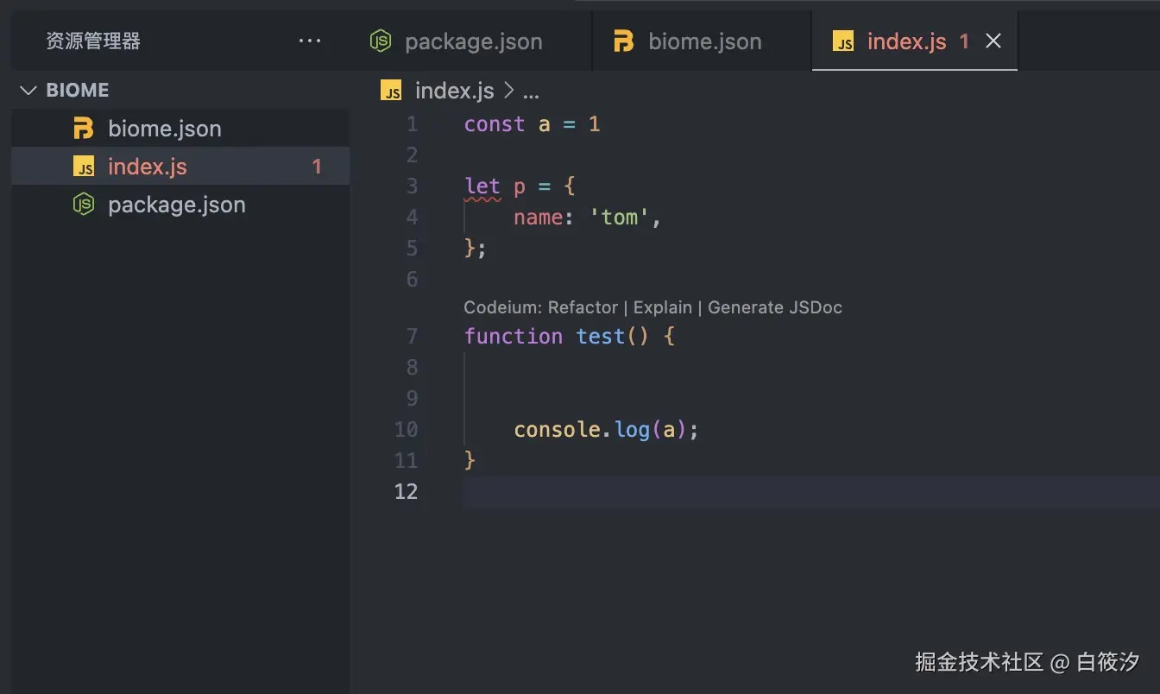This screenshot has height=694, width=1160.
Task: Close the index.js editor tab
Action: click(x=993, y=41)
